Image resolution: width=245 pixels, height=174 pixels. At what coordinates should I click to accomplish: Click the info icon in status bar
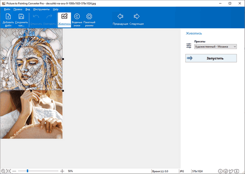point(221,171)
